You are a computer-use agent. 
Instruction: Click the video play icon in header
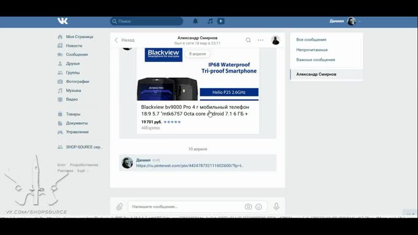(220, 21)
